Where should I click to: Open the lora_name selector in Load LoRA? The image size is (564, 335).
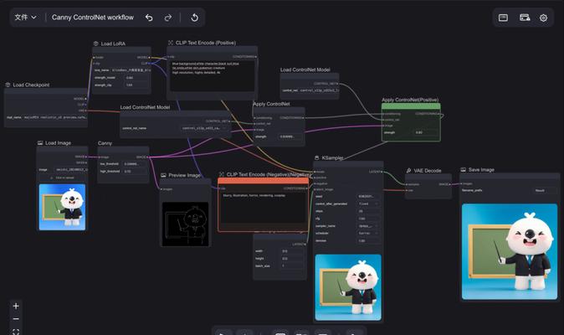pos(121,70)
